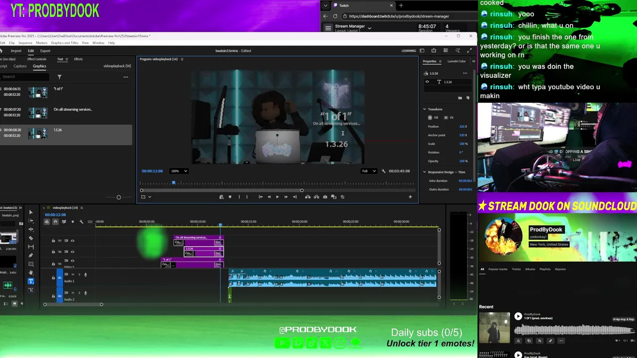This screenshot has width=637, height=358.
Task: Create new group folder in Properties panel
Action: (460, 98)
